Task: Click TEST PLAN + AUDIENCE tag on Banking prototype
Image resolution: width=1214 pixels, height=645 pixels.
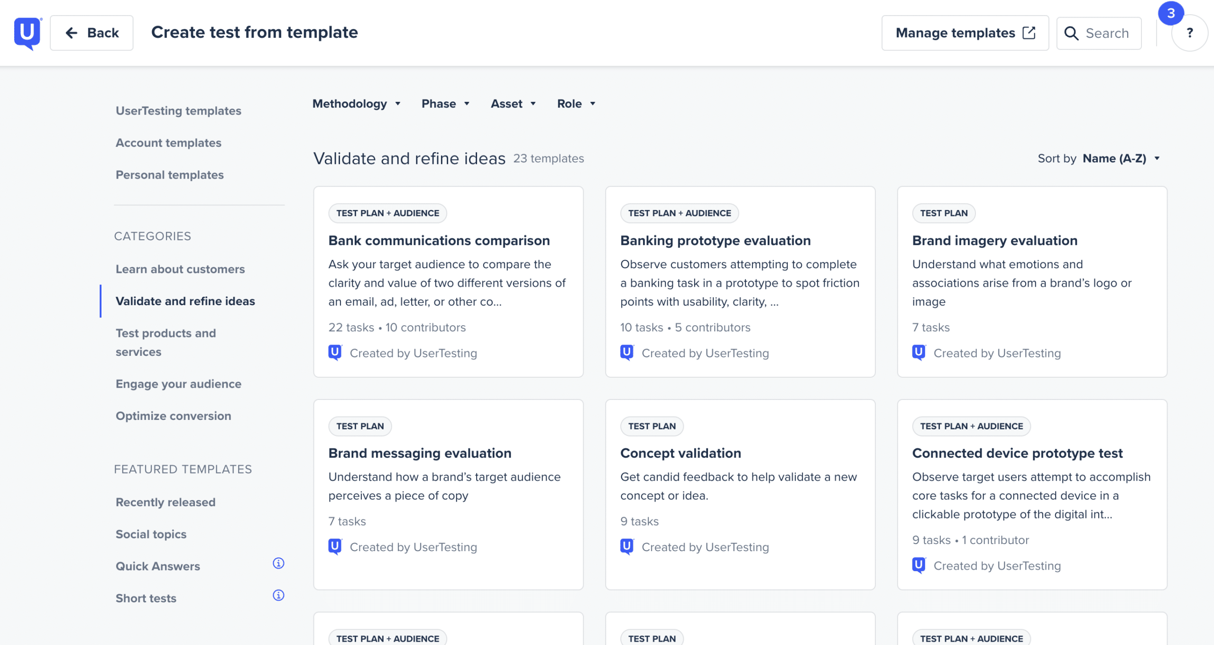Action: [680, 213]
